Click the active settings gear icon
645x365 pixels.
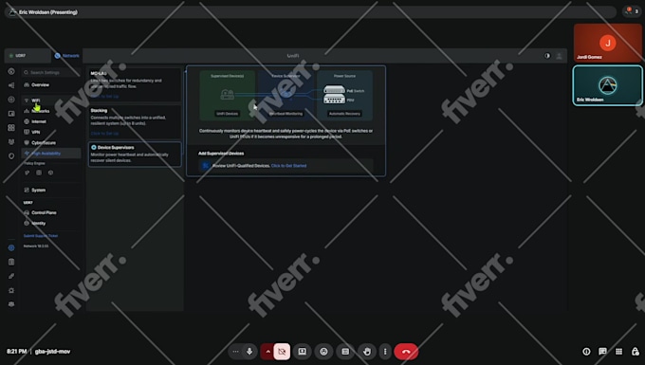[11, 247]
